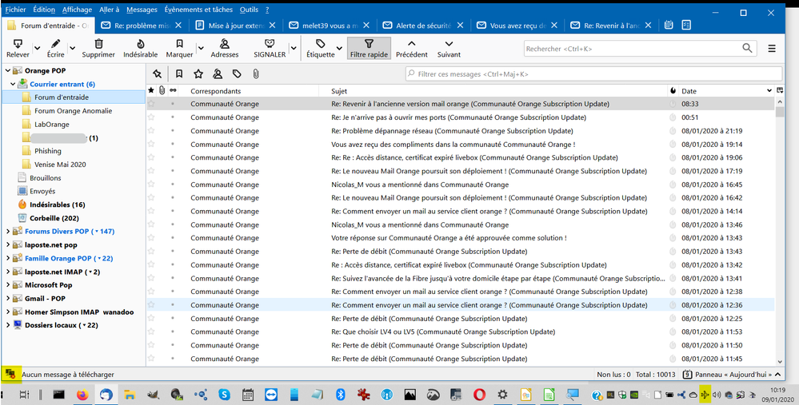Image resolution: width=799 pixels, height=405 pixels.
Task: Toggle starred-only messages in quick filter bar
Action: 198,74
